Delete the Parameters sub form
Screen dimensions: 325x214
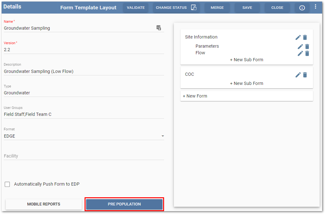coord(307,46)
